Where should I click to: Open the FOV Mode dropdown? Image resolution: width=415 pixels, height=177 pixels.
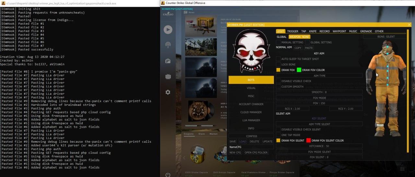coord(319,98)
